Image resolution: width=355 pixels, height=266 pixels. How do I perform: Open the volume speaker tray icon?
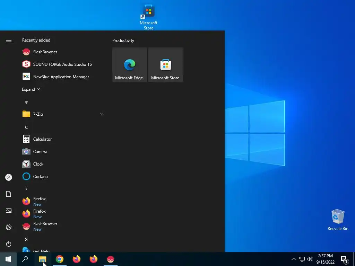[x=310, y=259]
